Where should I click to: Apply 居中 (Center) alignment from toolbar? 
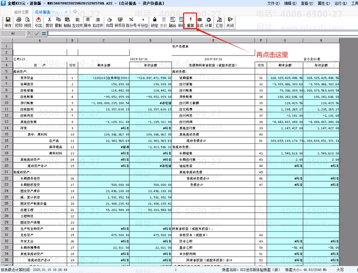pos(88,22)
